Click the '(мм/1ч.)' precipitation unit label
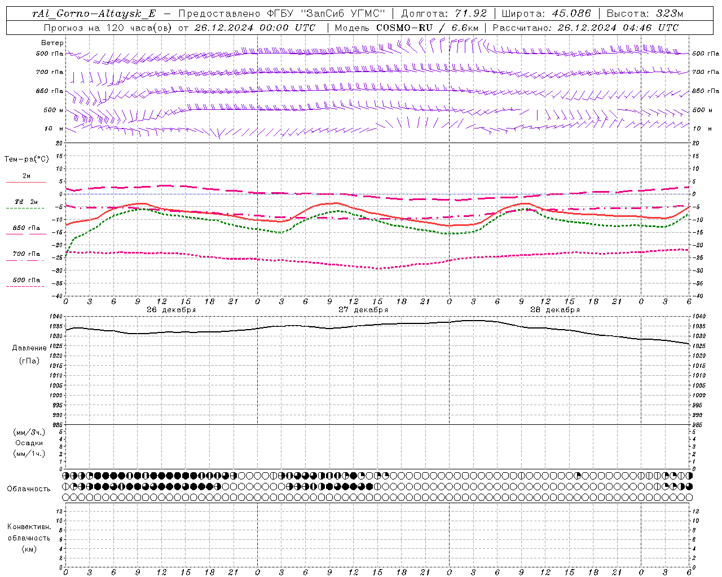 (29, 454)
